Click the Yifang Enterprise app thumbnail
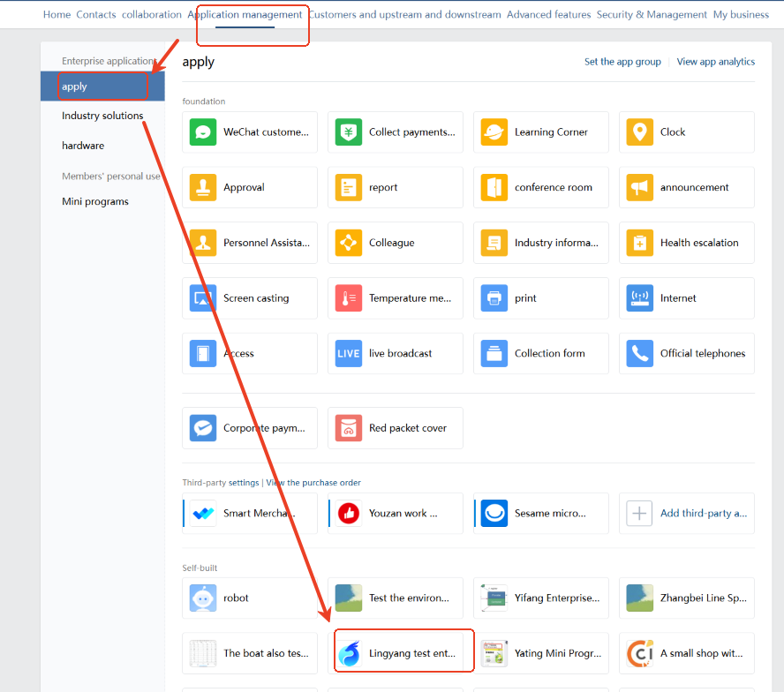 pyautogui.click(x=494, y=598)
